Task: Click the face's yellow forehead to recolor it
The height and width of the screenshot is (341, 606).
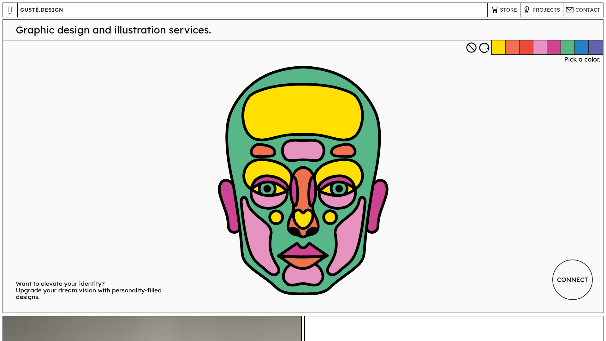Action: (302, 111)
